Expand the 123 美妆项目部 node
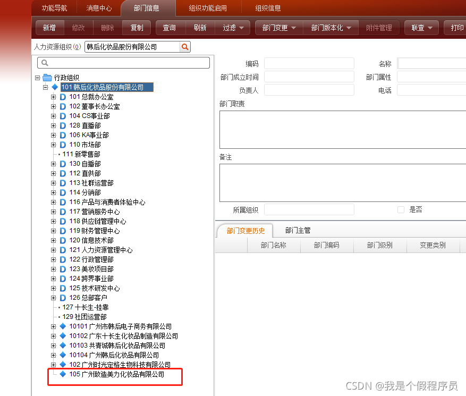This screenshot has width=466, height=396. 54,269
